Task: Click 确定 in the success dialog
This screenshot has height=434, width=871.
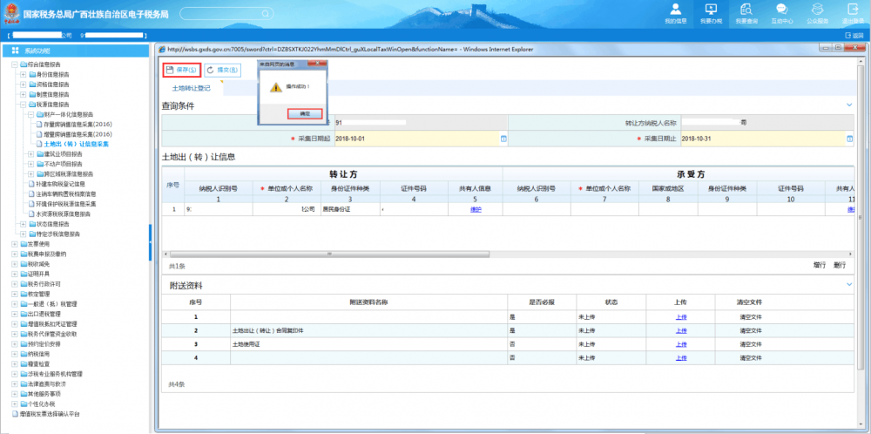Action: (305, 114)
